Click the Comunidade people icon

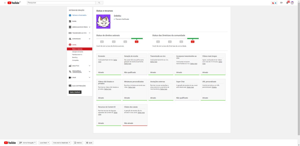pos(70,39)
